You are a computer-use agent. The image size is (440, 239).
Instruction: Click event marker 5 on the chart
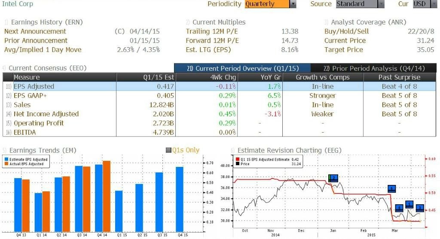[392, 189]
